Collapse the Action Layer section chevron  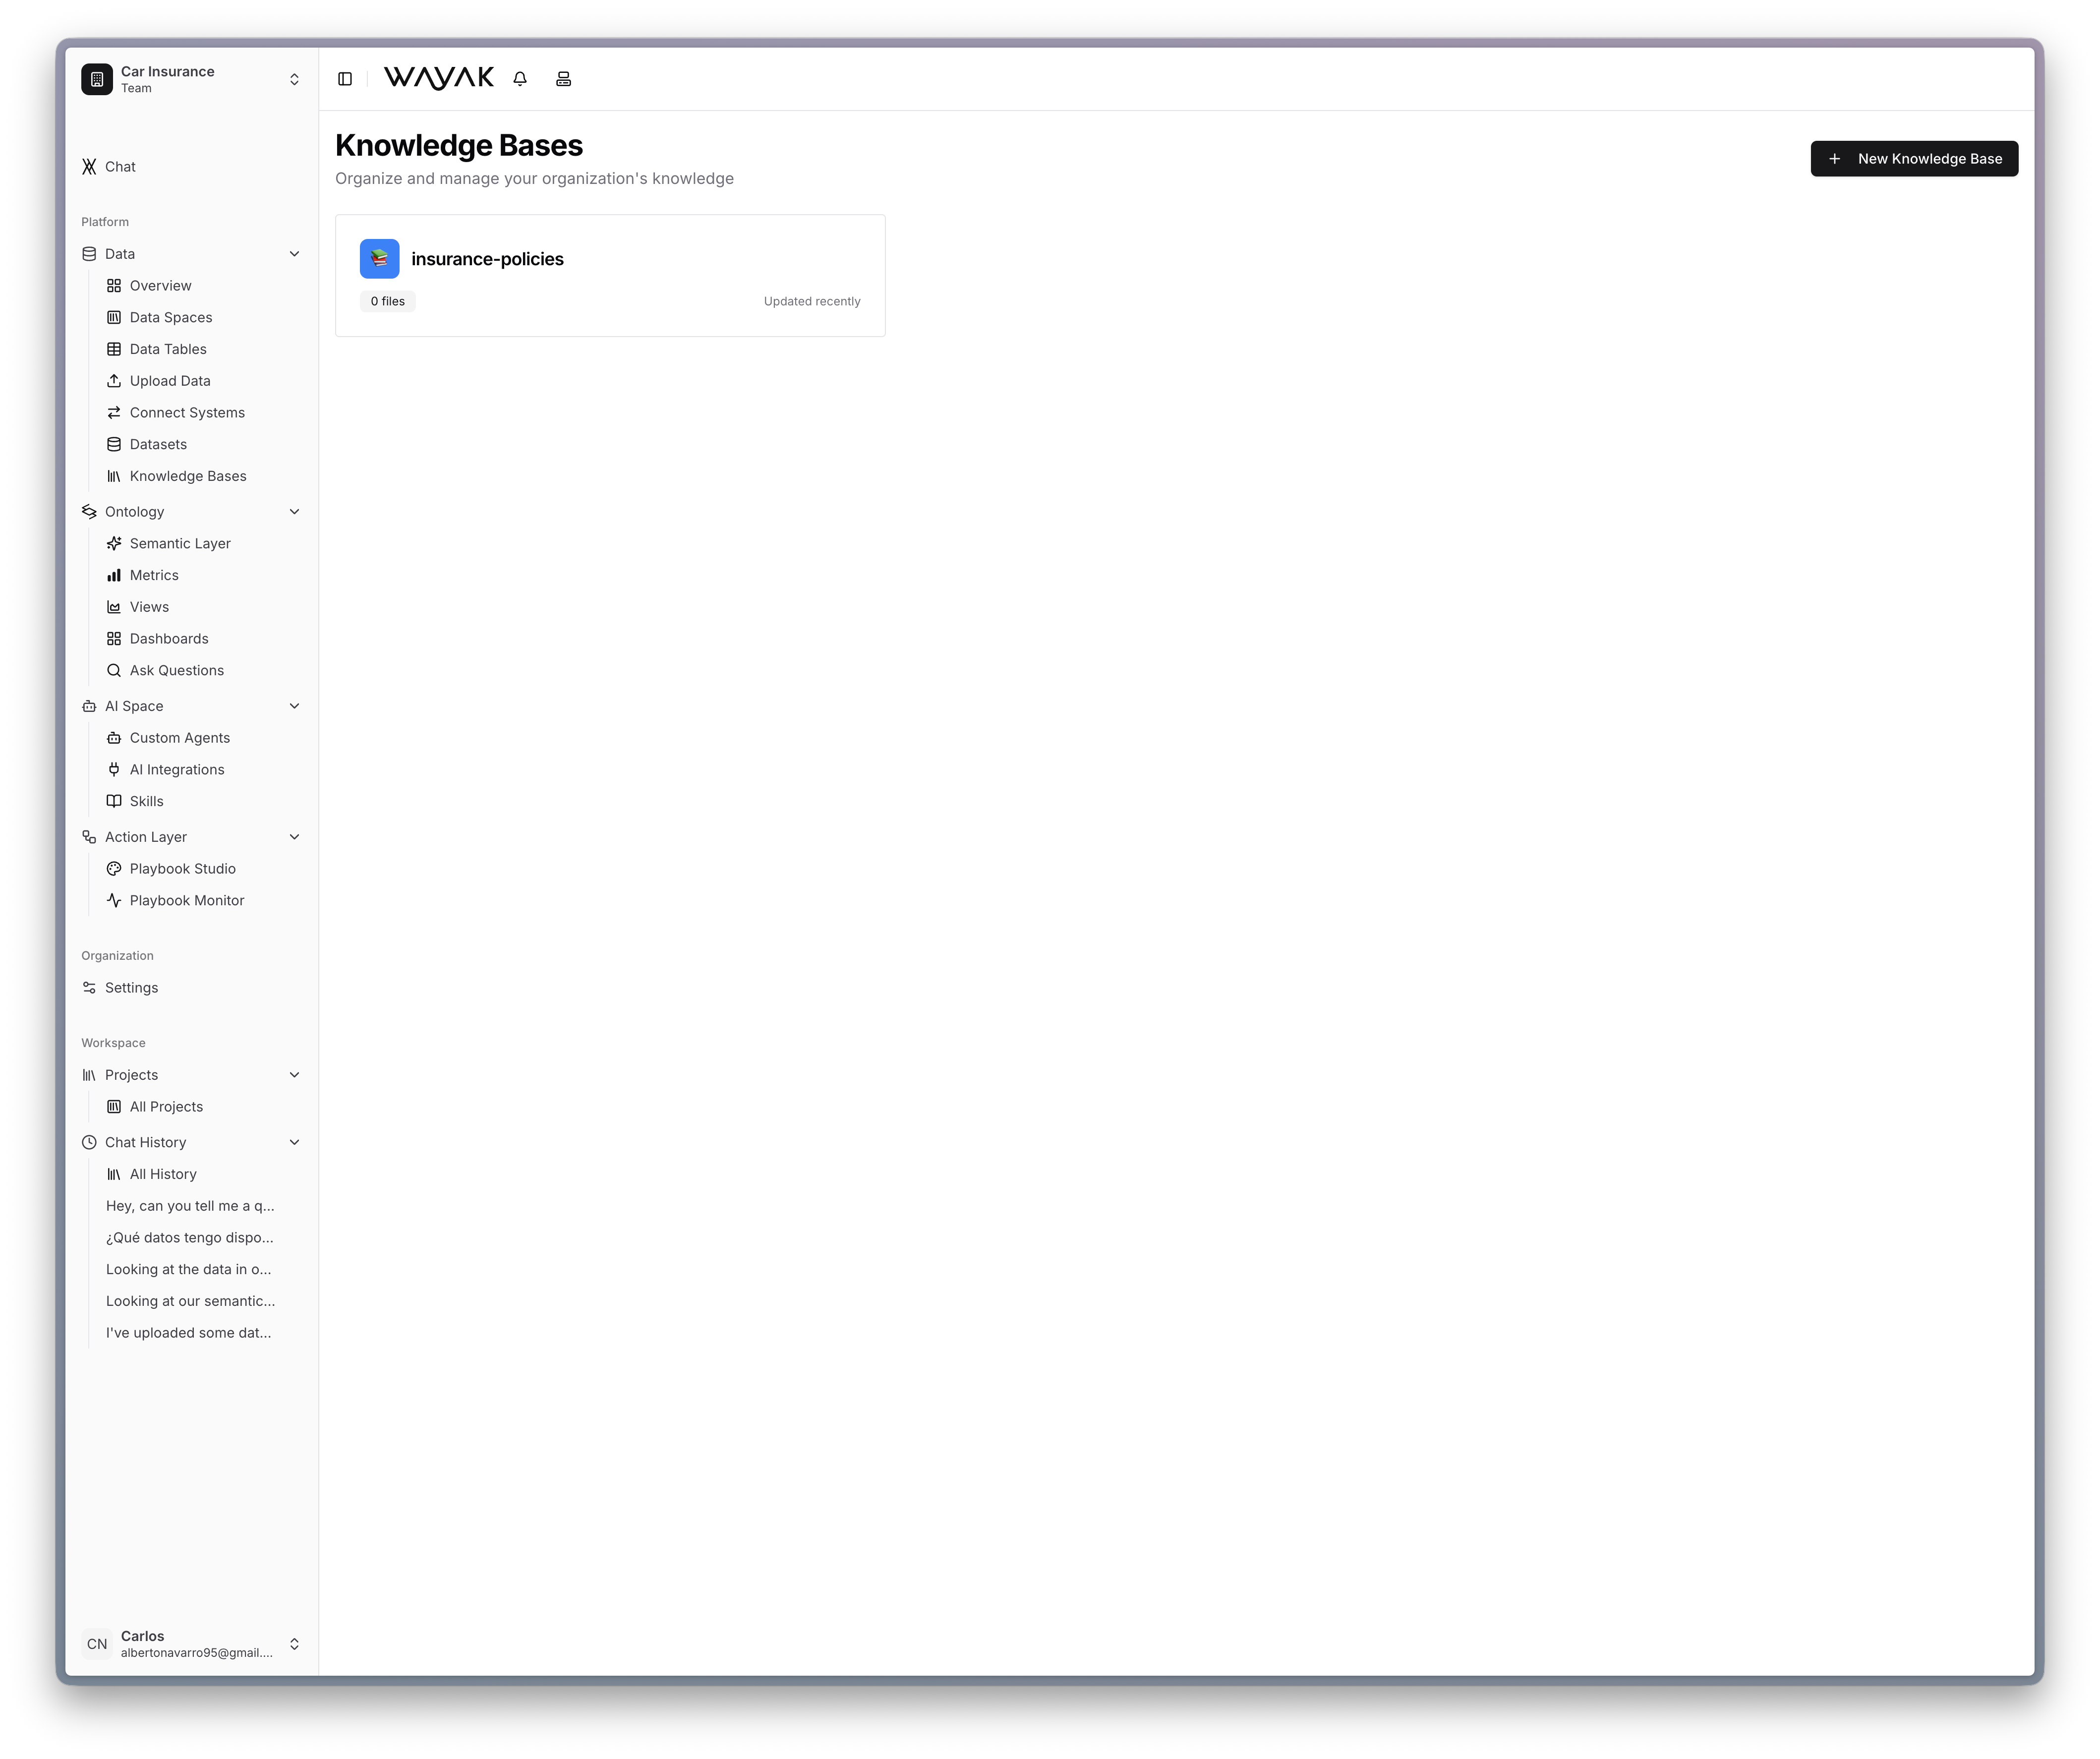tap(295, 837)
